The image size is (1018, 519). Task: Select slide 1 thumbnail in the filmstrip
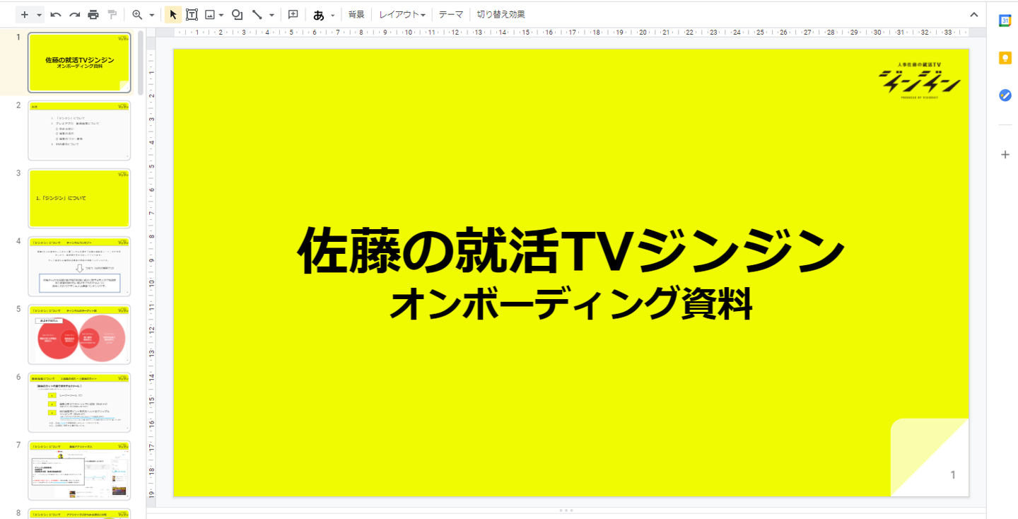click(79, 62)
